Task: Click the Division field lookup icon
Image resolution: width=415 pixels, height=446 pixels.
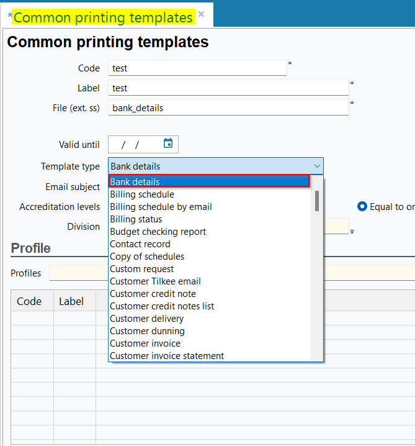Action: coord(352,232)
